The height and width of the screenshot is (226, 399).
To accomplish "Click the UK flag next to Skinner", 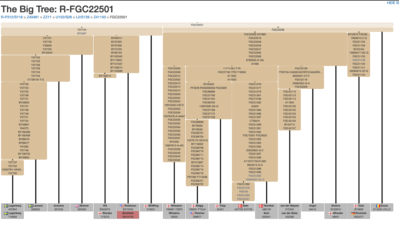I will point(77,206).
